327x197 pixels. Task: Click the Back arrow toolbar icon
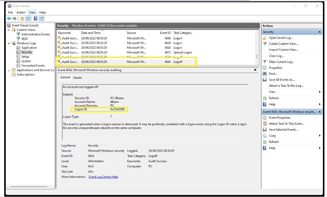[x=9, y=19]
